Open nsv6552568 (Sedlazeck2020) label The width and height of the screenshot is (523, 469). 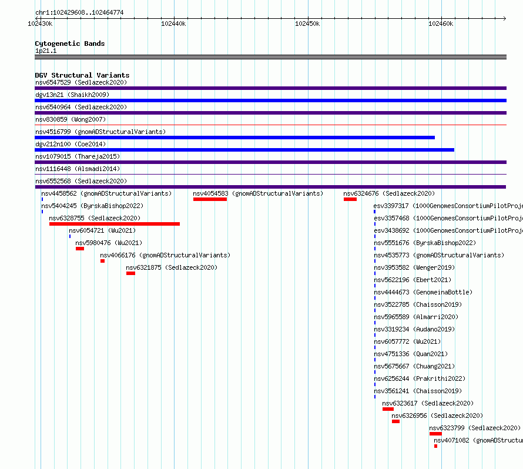pos(81,181)
